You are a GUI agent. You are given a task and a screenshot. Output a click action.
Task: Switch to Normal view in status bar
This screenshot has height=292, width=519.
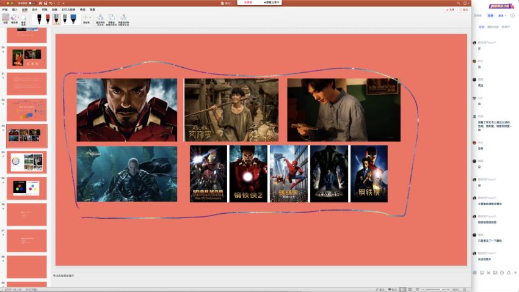[x=402, y=290]
